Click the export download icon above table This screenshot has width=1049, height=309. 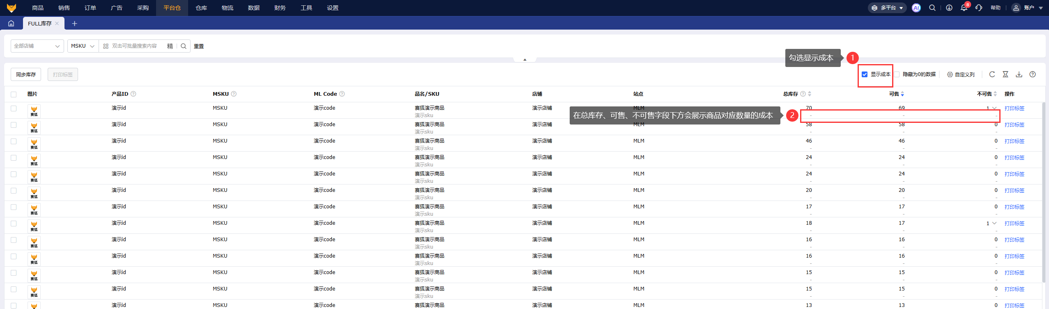(1019, 74)
